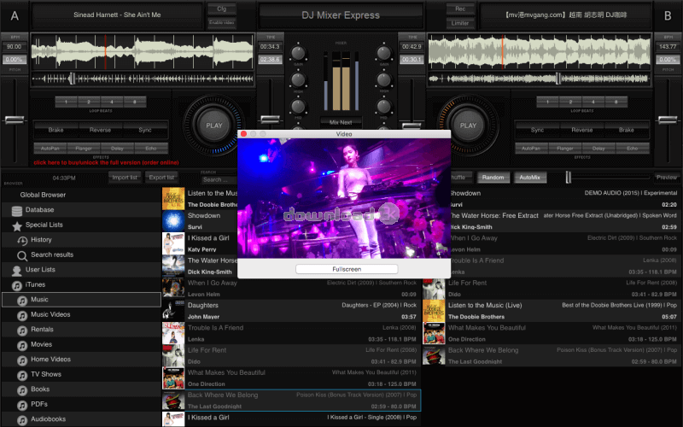Screen dimensions: 683x427
Task: Enable Flanger effect on deck B
Action: 565,148
